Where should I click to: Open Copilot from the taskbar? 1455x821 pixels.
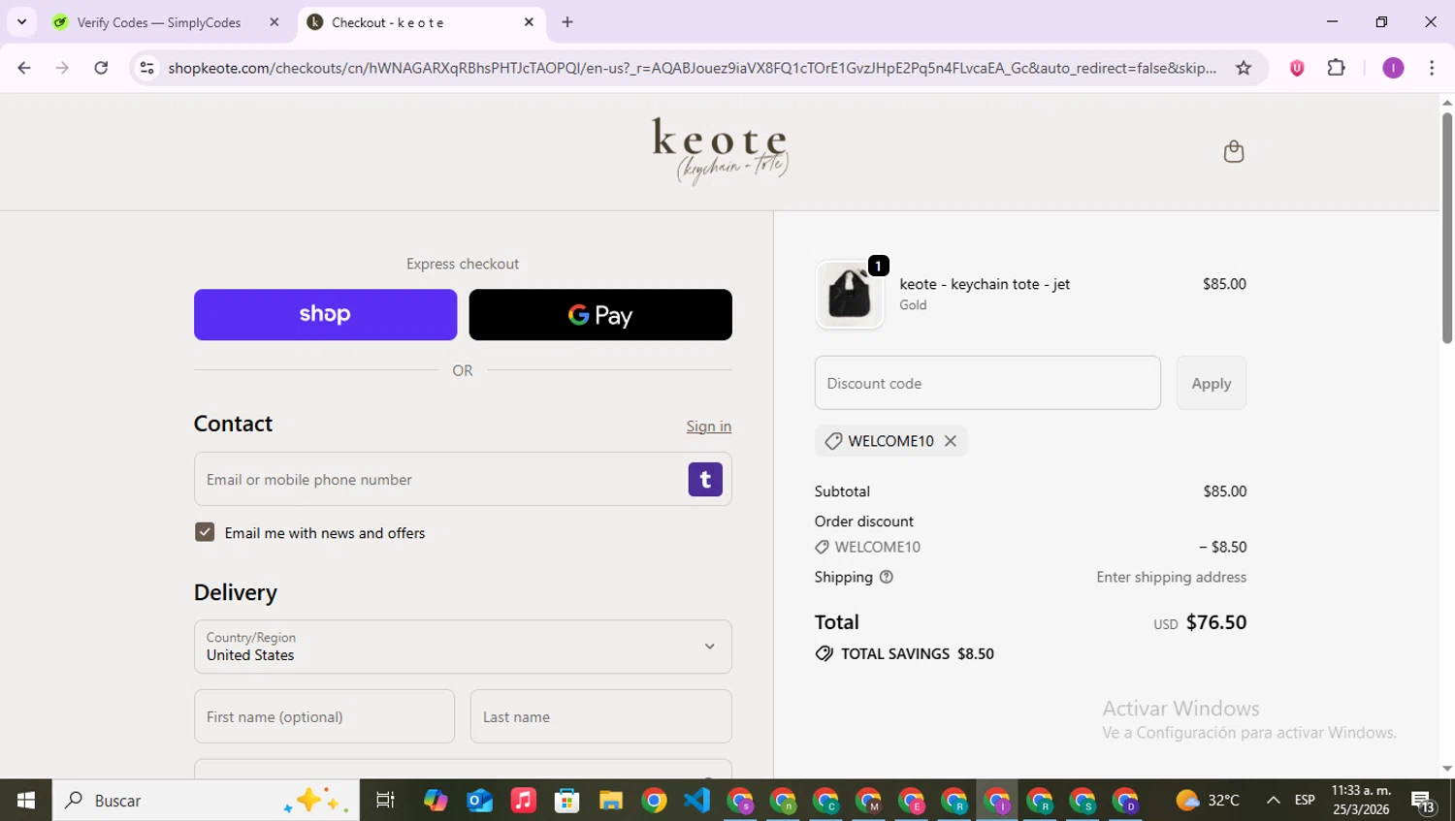[x=436, y=801]
